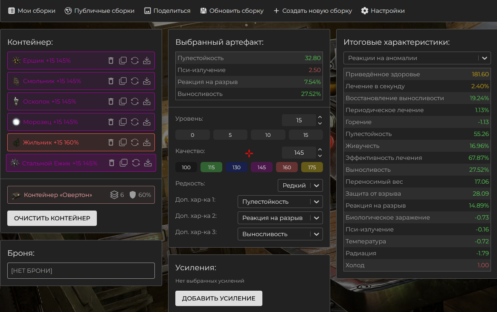Duplicate the Смольник artifact using copy icon
The width and height of the screenshot is (497, 312).
pyautogui.click(x=123, y=81)
